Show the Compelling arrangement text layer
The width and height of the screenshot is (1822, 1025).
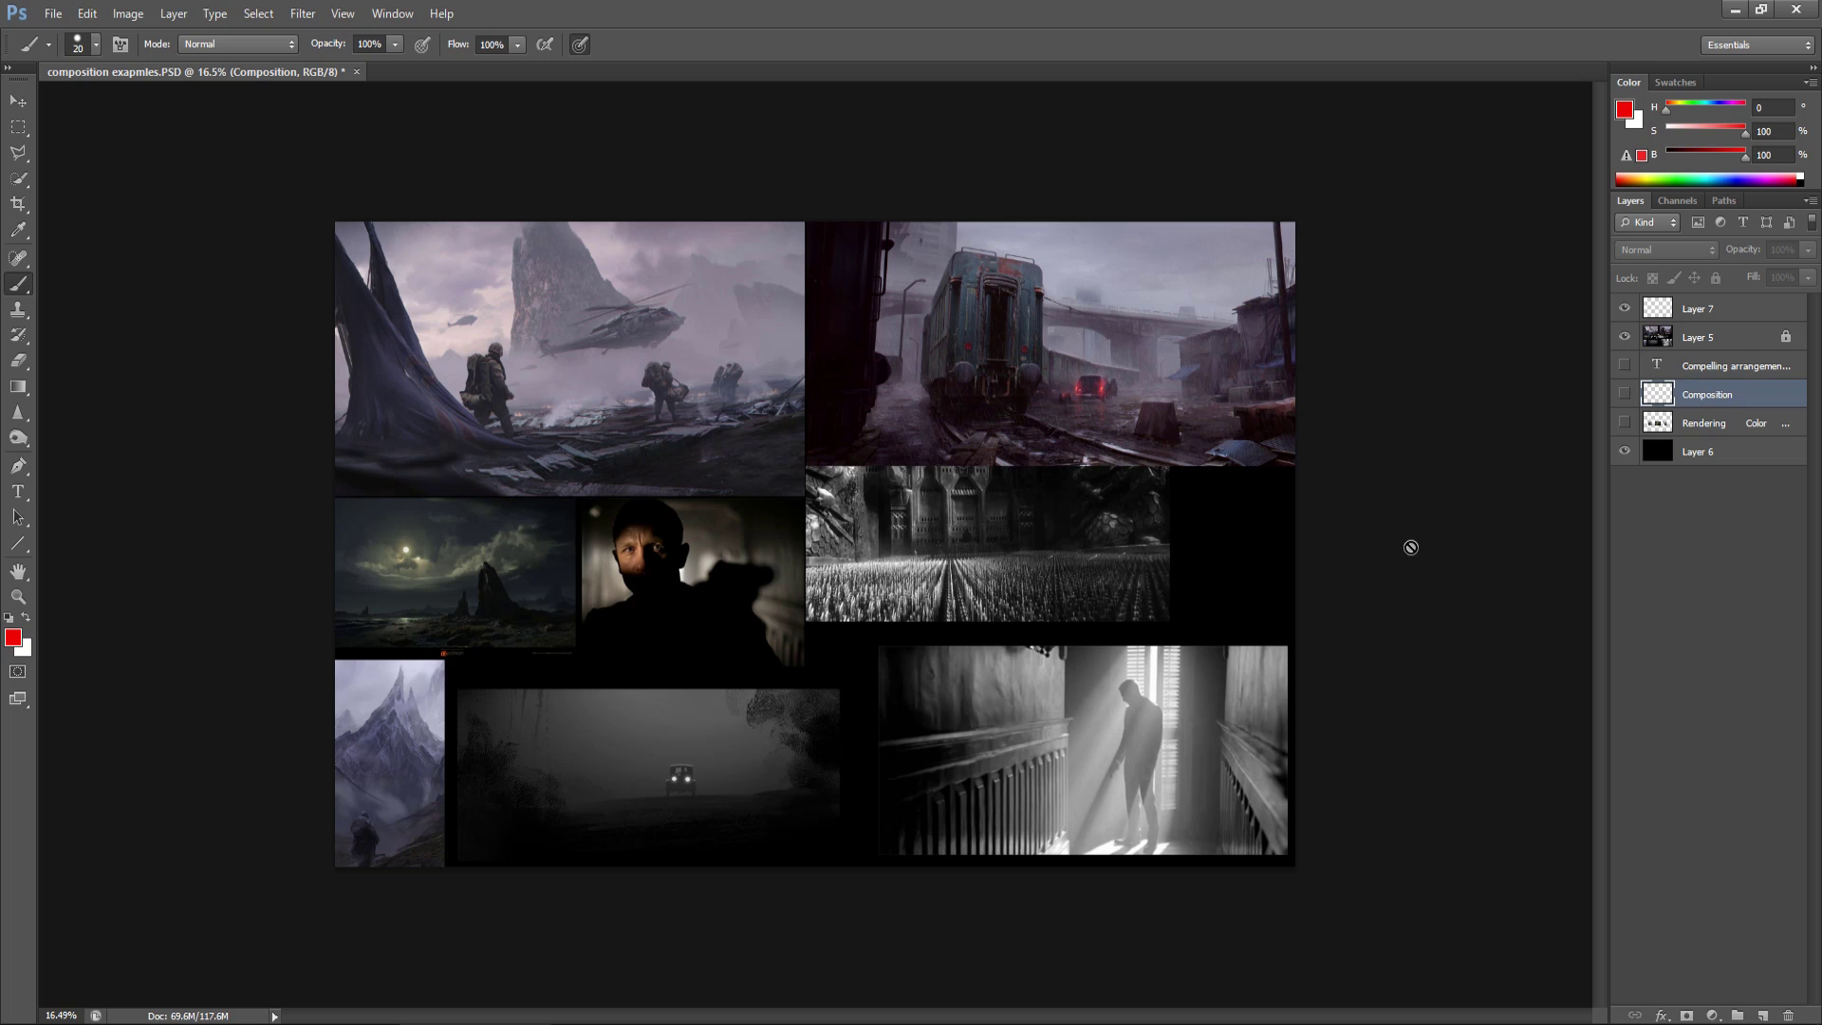tap(1625, 364)
